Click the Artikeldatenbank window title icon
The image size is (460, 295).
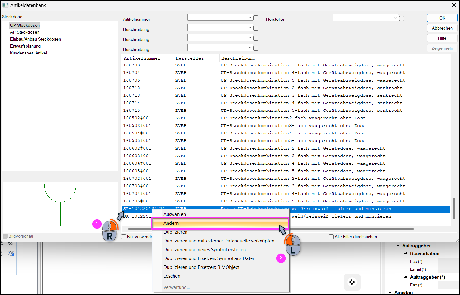point(5,5)
